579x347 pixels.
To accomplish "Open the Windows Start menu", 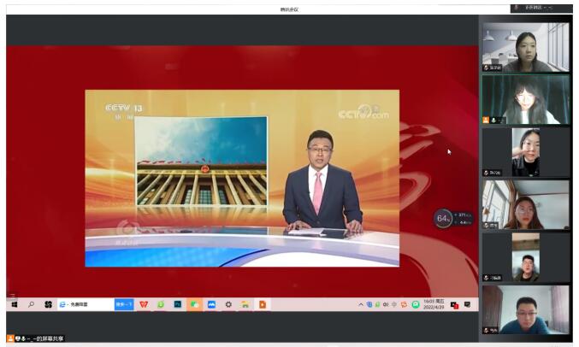I will coord(15,304).
